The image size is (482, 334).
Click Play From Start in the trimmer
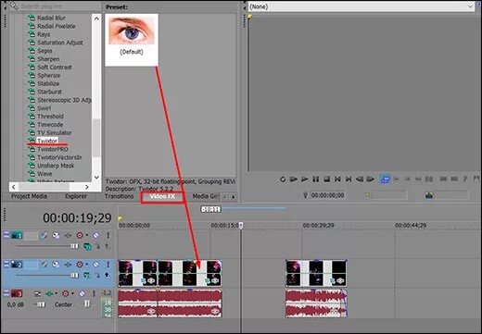293,179
